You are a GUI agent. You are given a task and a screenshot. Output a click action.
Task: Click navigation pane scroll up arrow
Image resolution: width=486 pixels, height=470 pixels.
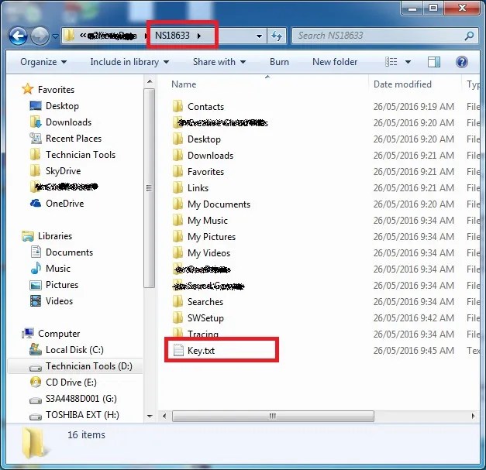pos(150,82)
